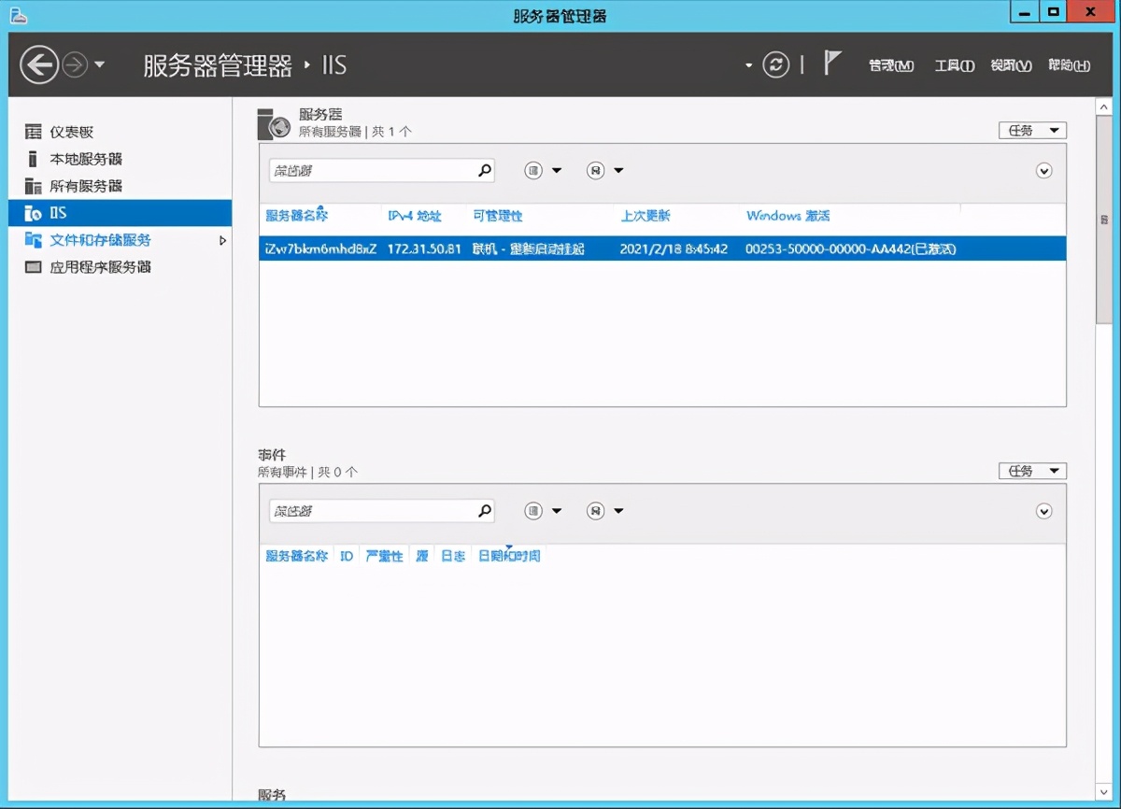1121x809 pixels.
Task: Open the 工具(T) menu
Action: (953, 65)
